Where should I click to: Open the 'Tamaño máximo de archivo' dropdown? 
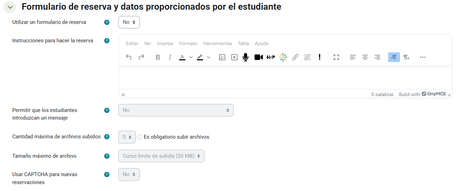(x=161, y=156)
